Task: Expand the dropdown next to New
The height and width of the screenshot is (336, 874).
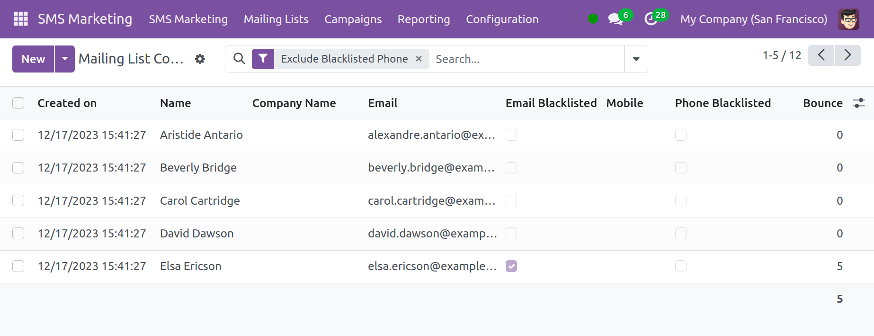Action: [x=65, y=59]
